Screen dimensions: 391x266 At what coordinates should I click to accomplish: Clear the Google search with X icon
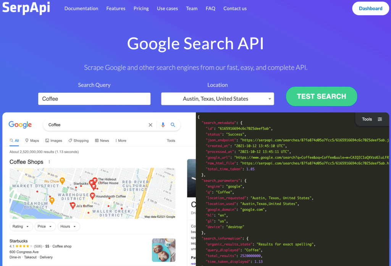tap(150, 125)
